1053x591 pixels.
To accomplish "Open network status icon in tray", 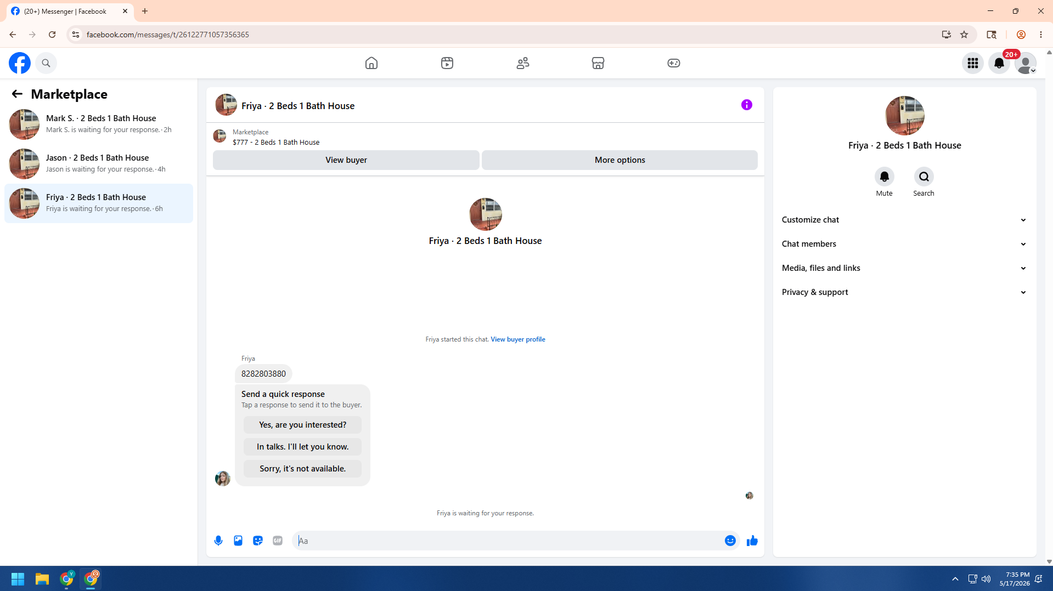I will pos(972,579).
